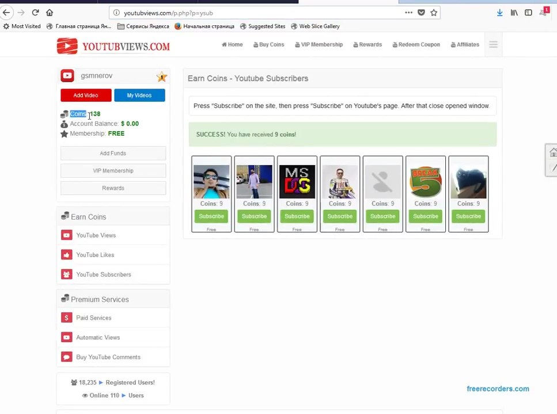Subscribe to the motorcycle racer channel card
This screenshot has height=414, width=557.
[340, 216]
